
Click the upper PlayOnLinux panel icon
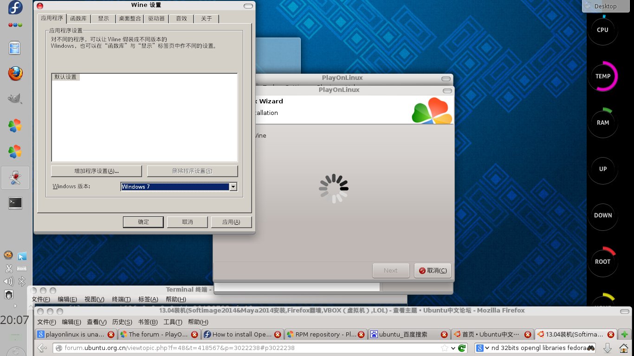15,125
